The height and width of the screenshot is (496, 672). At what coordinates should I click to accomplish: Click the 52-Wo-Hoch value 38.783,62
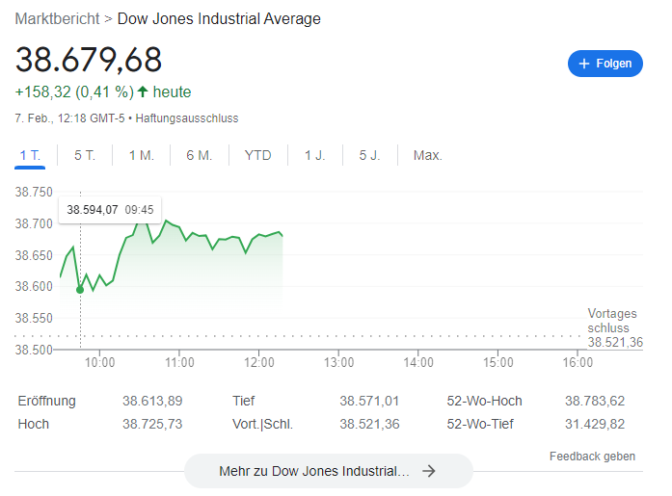(595, 401)
